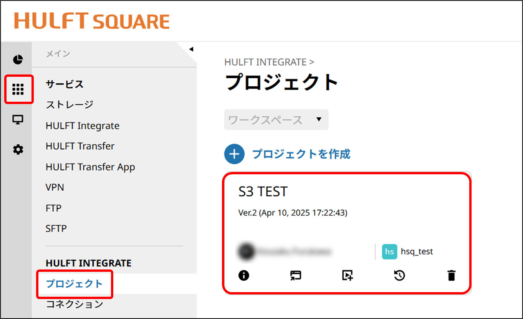Delete S3 TEST project trash icon

point(452,275)
